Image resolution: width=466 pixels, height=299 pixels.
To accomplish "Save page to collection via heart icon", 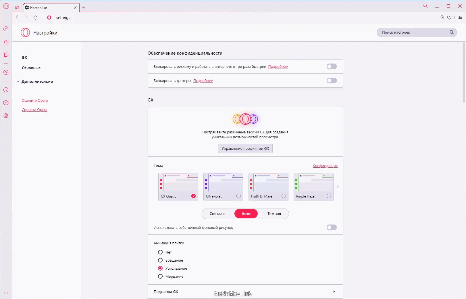I will click(449, 18).
